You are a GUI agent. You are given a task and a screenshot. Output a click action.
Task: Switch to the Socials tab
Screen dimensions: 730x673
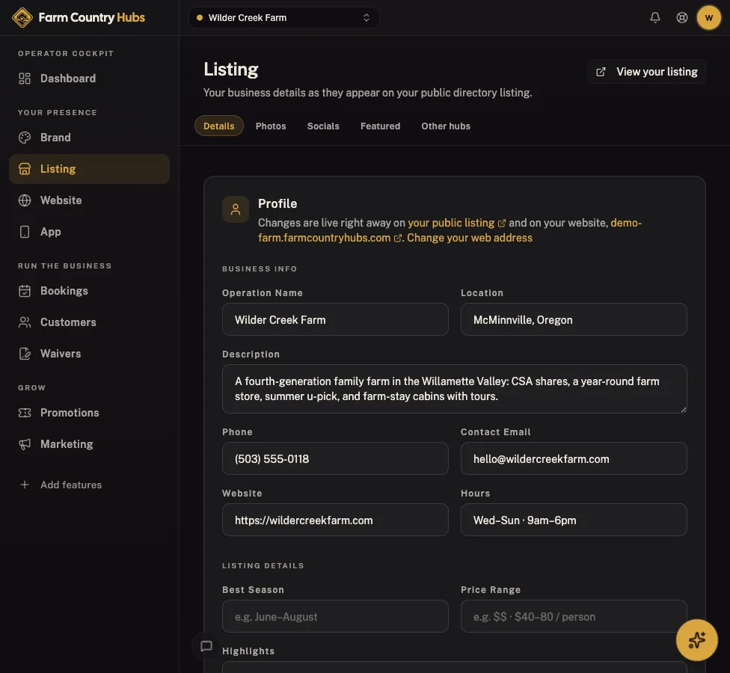tap(323, 126)
